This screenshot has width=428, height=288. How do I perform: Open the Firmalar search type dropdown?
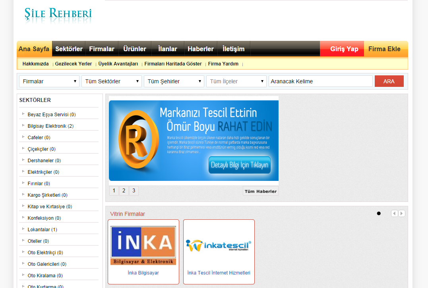pos(49,81)
